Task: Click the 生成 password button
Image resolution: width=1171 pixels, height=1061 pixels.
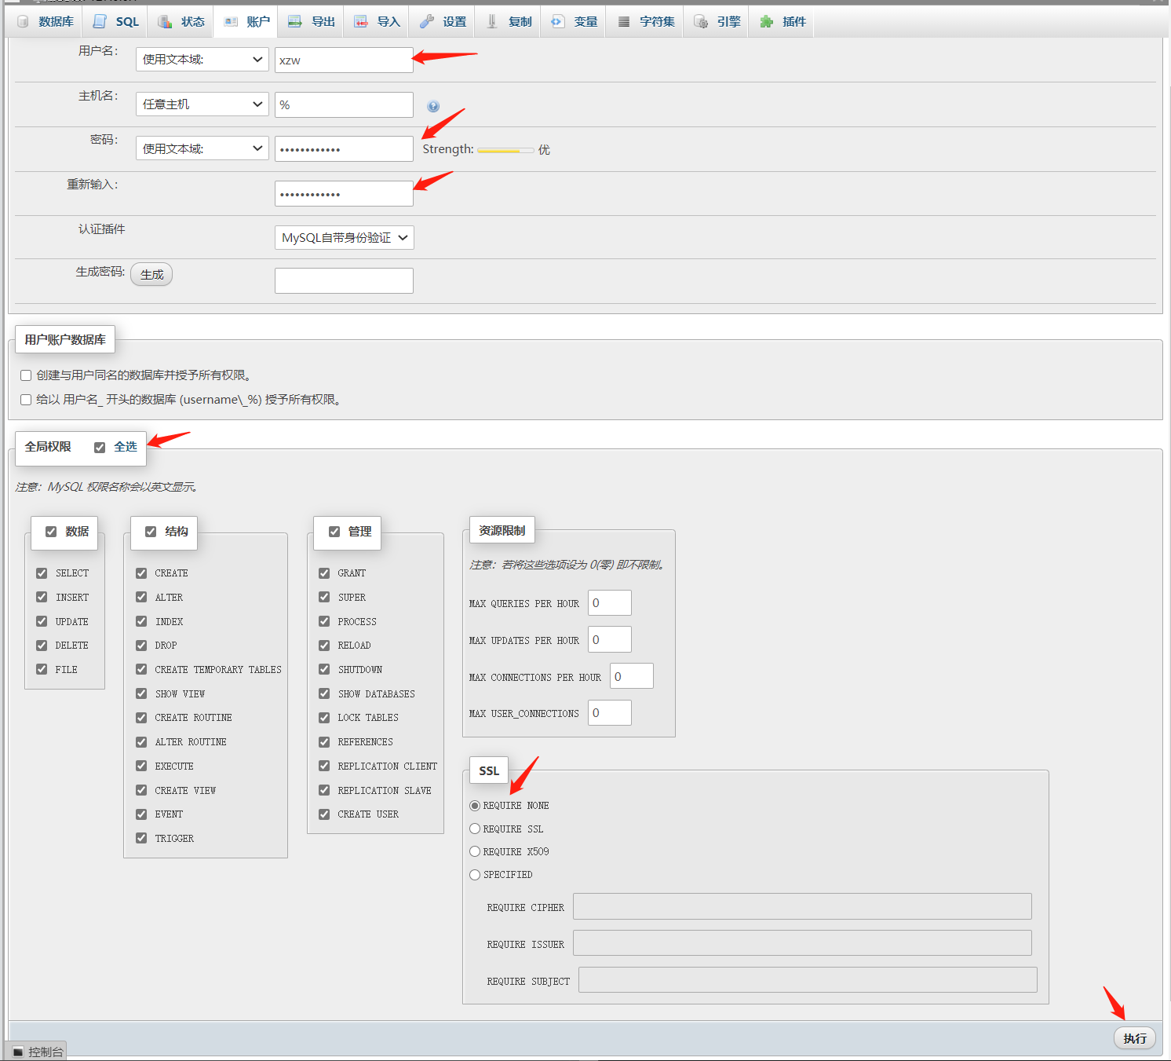Action: coord(151,274)
